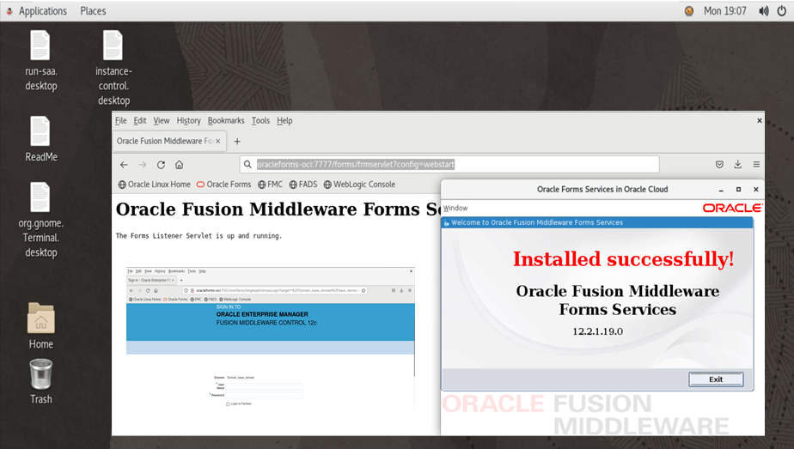Open the Bookmarks menu in Firefox
The image size is (794, 449).
tap(226, 120)
